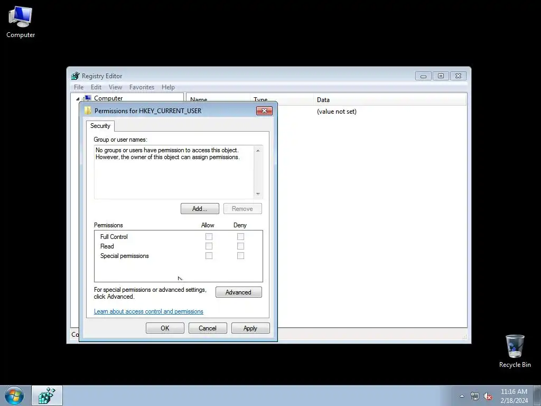
Task: Click the network icon in the system tray
Action: coord(475,396)
